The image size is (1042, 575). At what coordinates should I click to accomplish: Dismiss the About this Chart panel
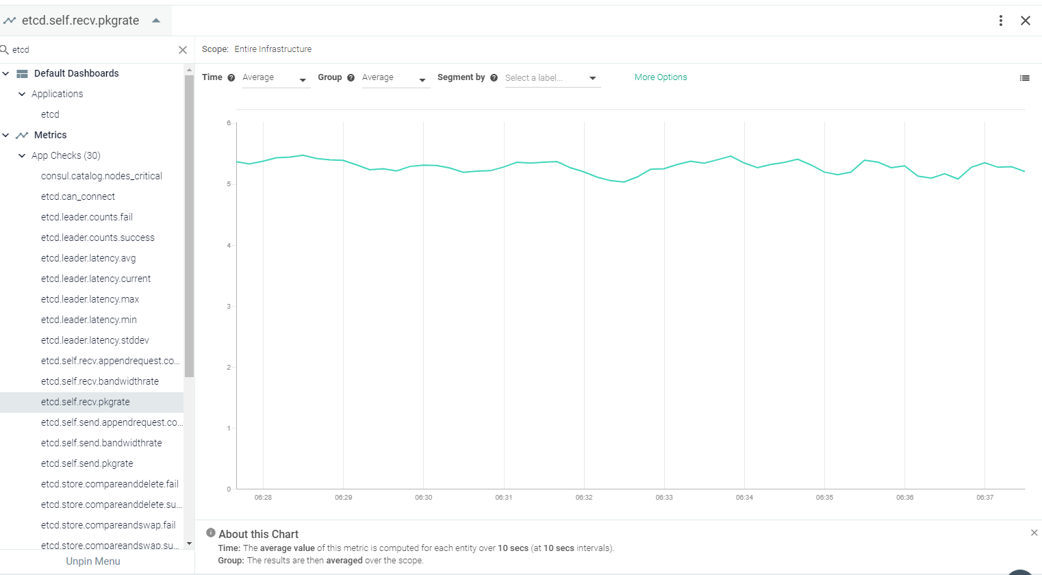(1034, 533)
